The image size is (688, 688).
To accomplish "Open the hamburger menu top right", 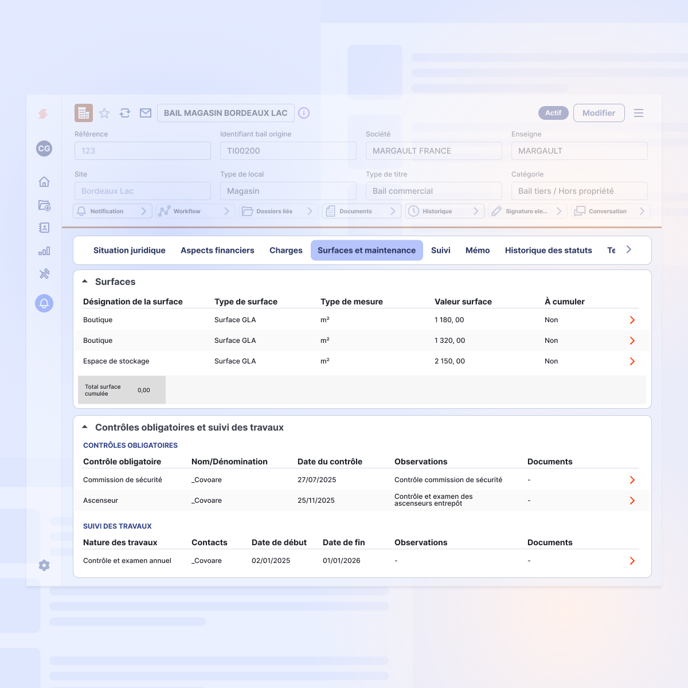I will [639, 113].
